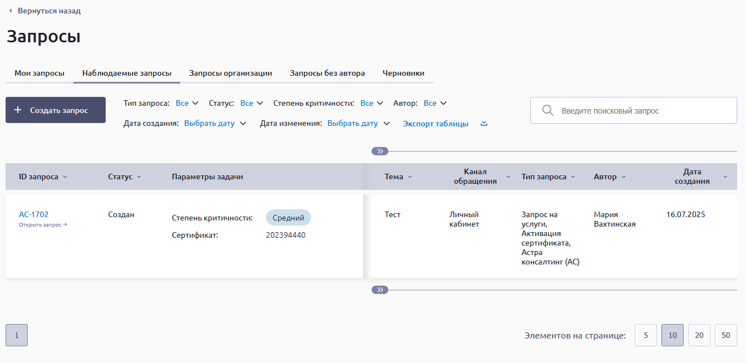The image size is (746, 363).
Task: Show 50 elements per page
Action: pyautogui.click(x=725, y=335)
